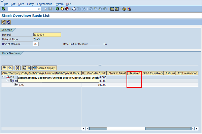This screenshot has height=134, width=202.
Task: Click the B column header
Action: click(x=83, y=73)
